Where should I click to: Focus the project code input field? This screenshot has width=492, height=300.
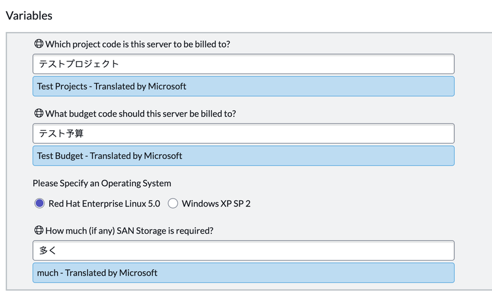coord(243,64)
